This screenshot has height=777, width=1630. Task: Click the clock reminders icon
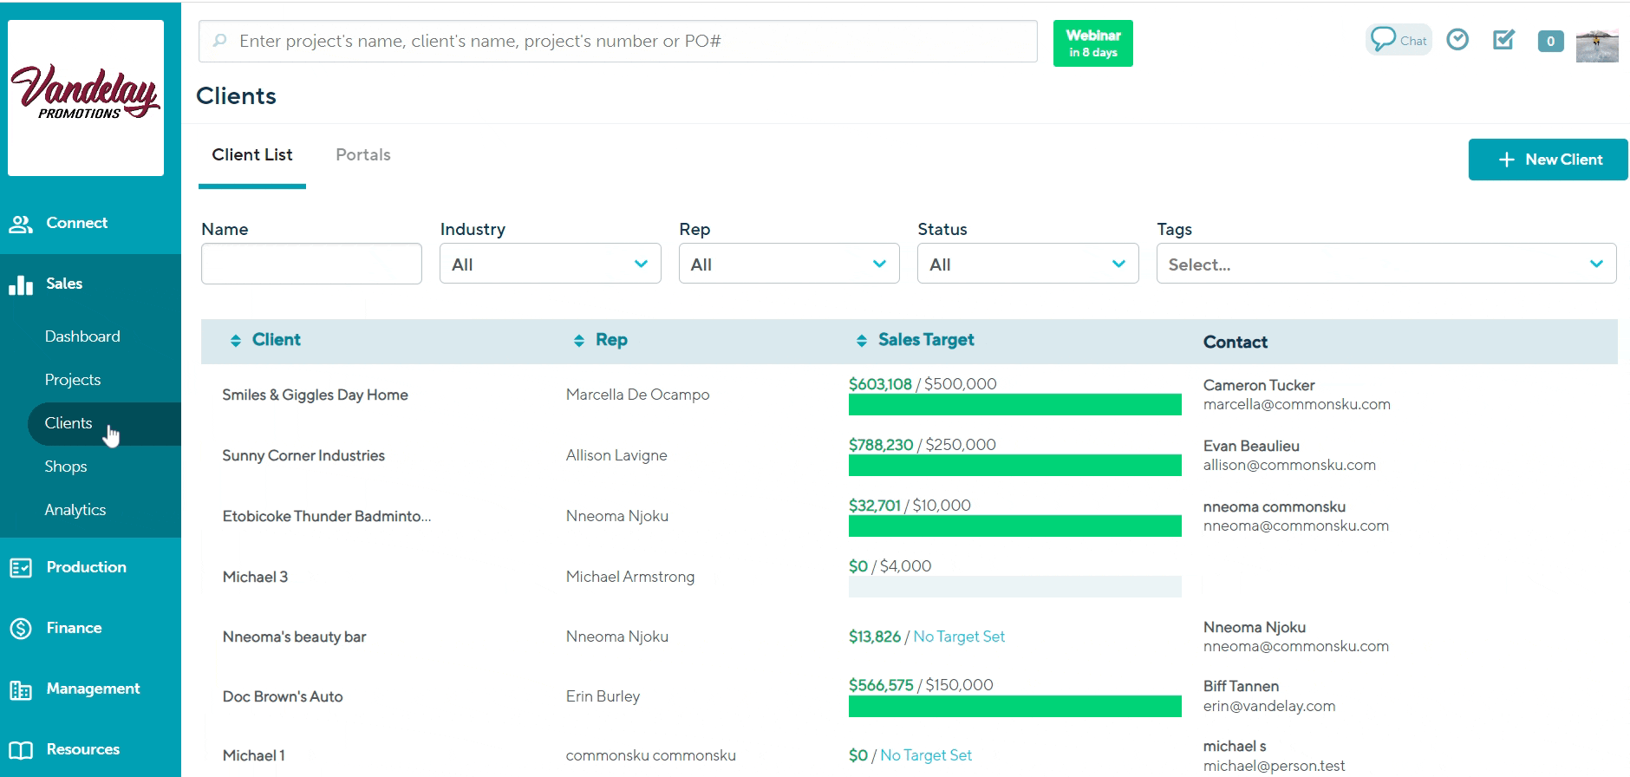click(1457, 40)
